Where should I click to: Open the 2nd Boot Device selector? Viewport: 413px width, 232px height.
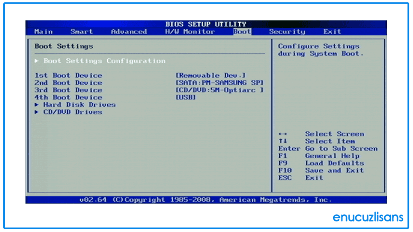(68, 83)
